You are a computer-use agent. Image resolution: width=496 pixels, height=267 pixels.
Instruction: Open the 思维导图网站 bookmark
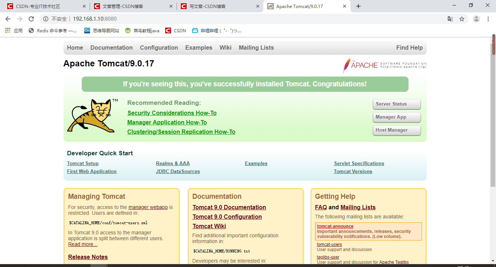[102, 31]
